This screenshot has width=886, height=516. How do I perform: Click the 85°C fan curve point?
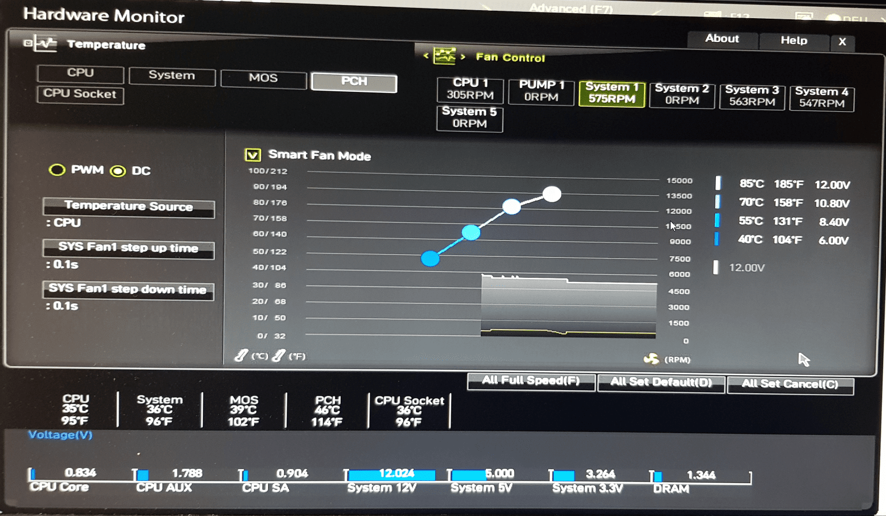552,194
